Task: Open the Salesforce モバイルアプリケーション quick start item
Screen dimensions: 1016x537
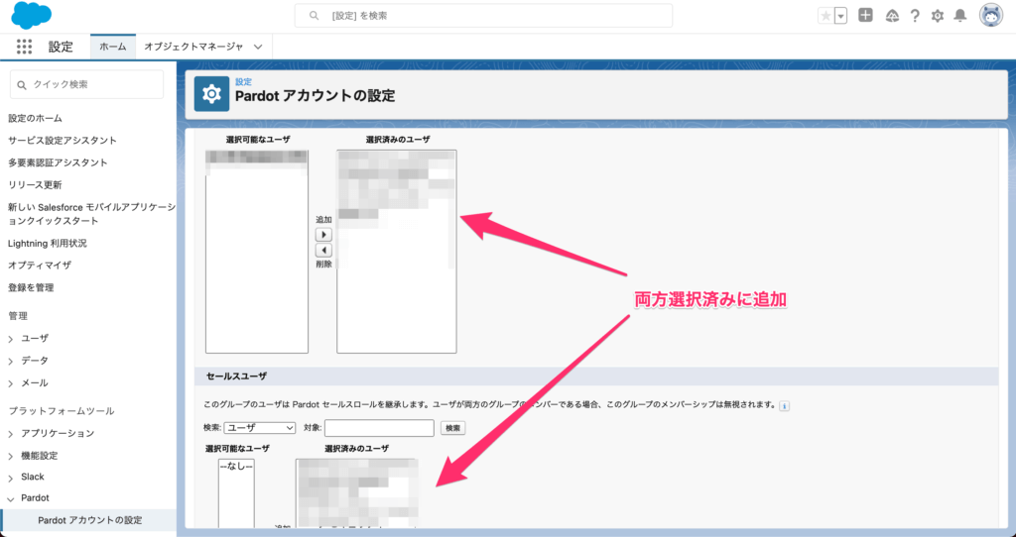Action: point(91,214)
